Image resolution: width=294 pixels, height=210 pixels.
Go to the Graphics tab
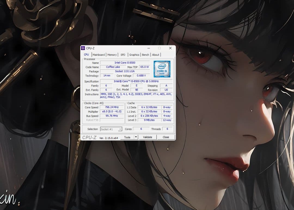click(134, 55)
